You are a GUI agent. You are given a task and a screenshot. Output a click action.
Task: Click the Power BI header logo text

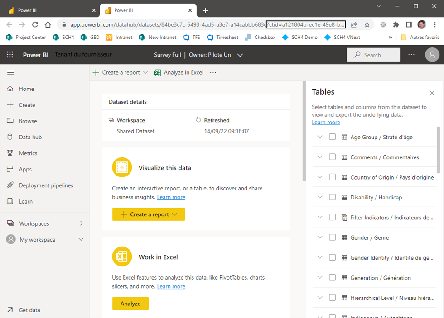(x=36, y=55)
